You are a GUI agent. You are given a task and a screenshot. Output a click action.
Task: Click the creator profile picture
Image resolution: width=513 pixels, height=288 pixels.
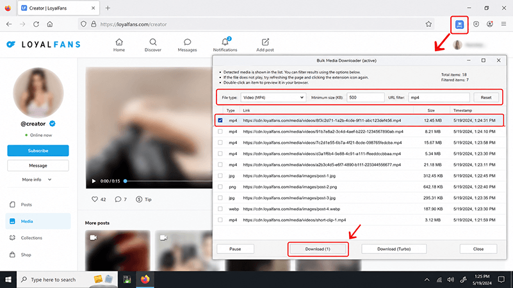pos(38,93)
